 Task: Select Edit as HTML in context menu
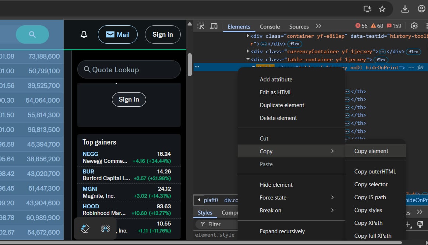[276, 92]
